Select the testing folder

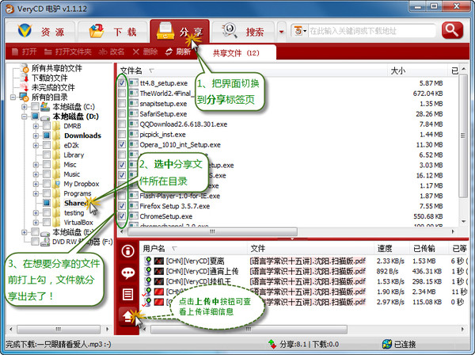(x=74, y=213)
